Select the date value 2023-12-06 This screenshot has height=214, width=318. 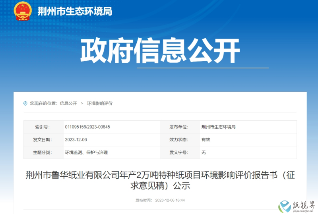(x=76, y=140)
